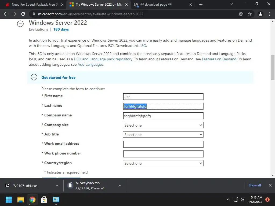Open the Windows Start menu
The width and height of the screenshot is (275, 206).
[x=9, y=200]
